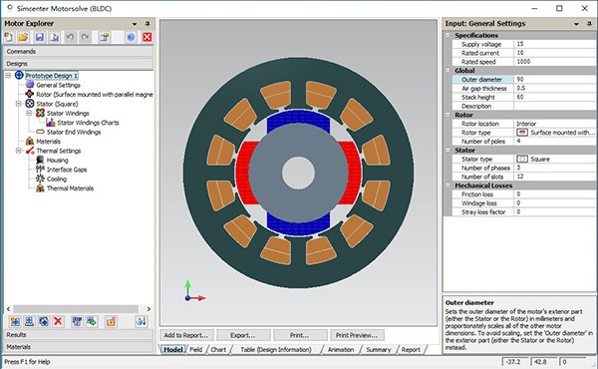Click the Outer diameter value field
The height and width of the screenshot is (369, 598).
(x=554, y=80)
